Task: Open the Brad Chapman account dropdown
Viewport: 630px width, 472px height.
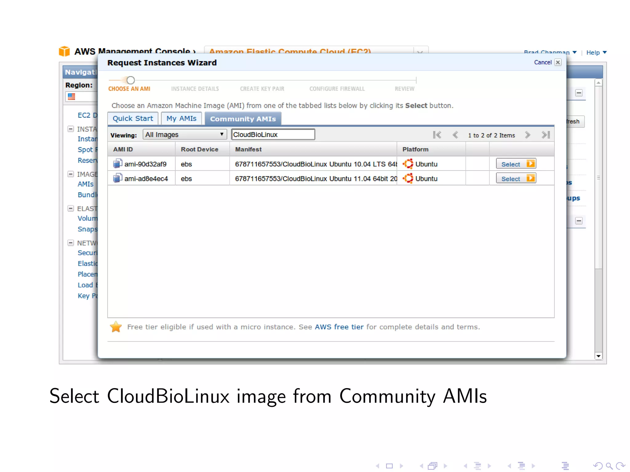Action: pos(550,52)
